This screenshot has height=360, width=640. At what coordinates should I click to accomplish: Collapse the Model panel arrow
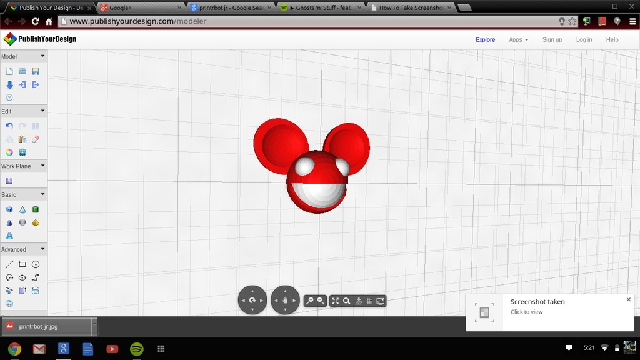42,56
